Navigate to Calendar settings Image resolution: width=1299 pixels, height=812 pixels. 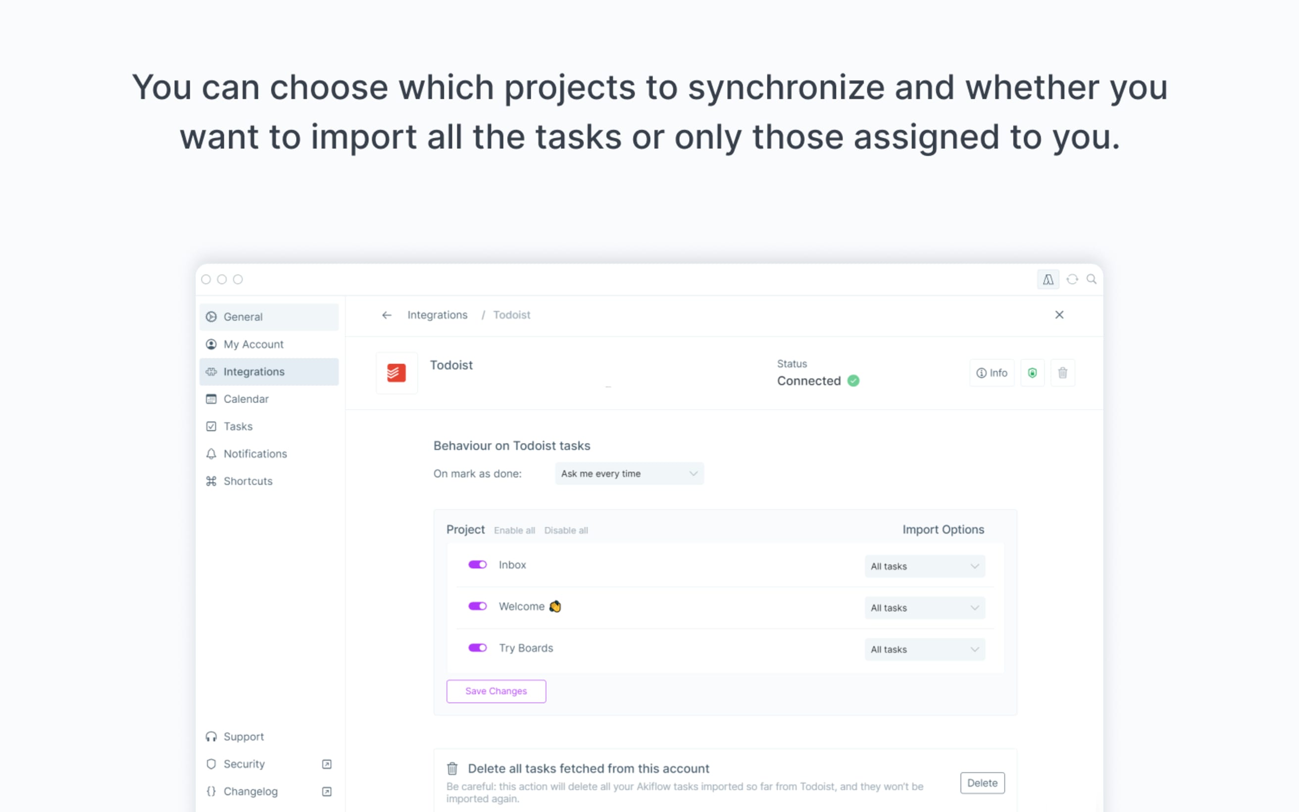point(245,399)
